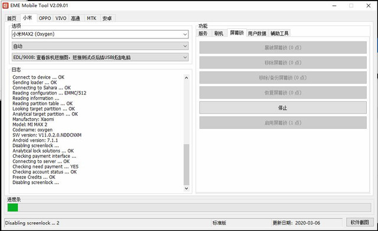Select the 屏幕锁 function tab

[237, 33]
